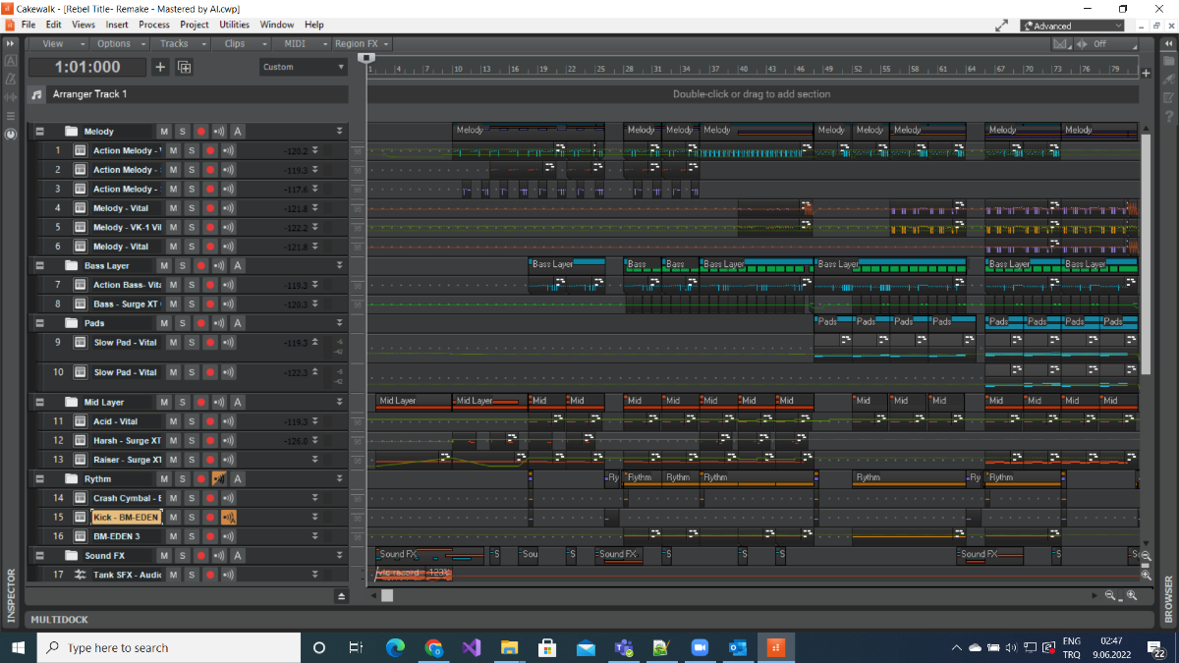Image resolution: width=1179 pixels, height=663 pixels.
Task: Click input echo icon on Kick - BM-EDEN track
Action: pyautogui.click(x=228, y=517)
